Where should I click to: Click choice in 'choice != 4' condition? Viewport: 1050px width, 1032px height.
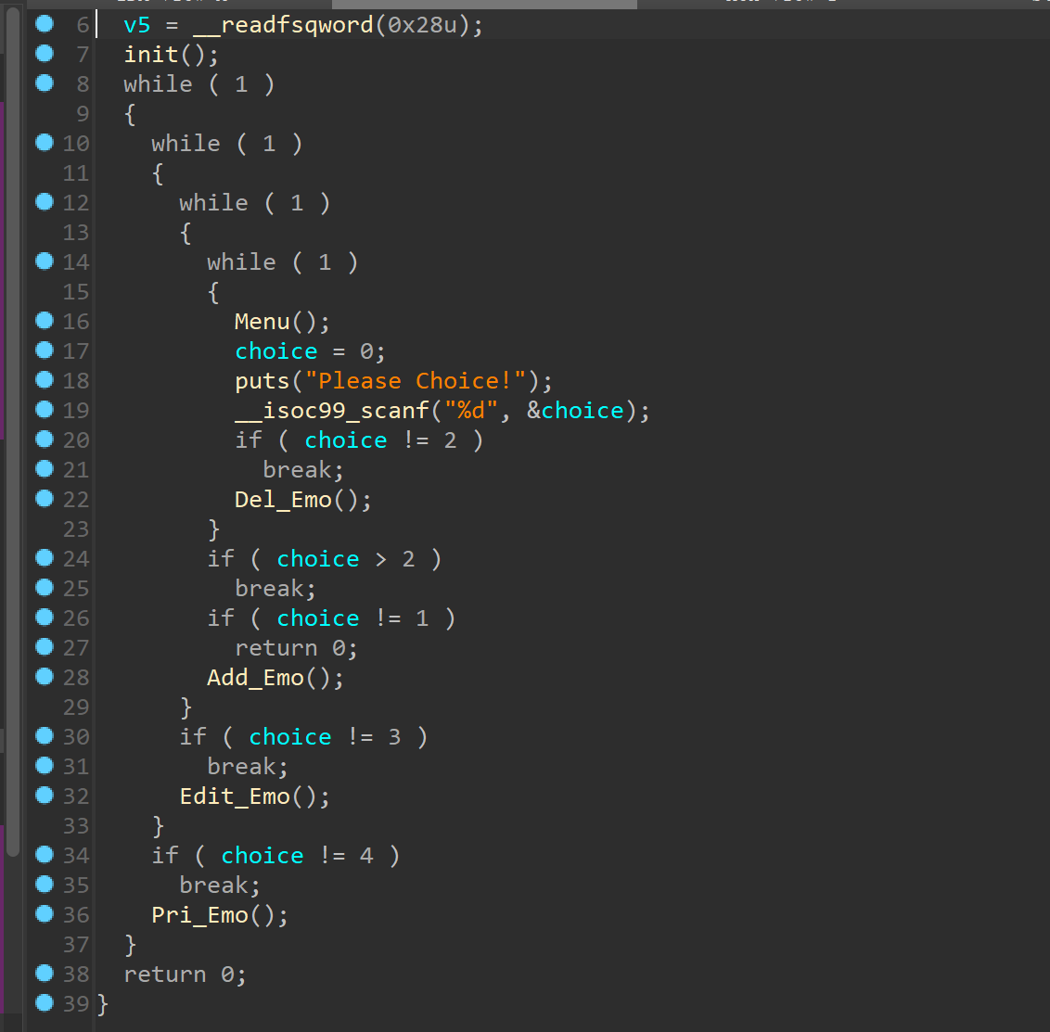[x=262, y=855]
